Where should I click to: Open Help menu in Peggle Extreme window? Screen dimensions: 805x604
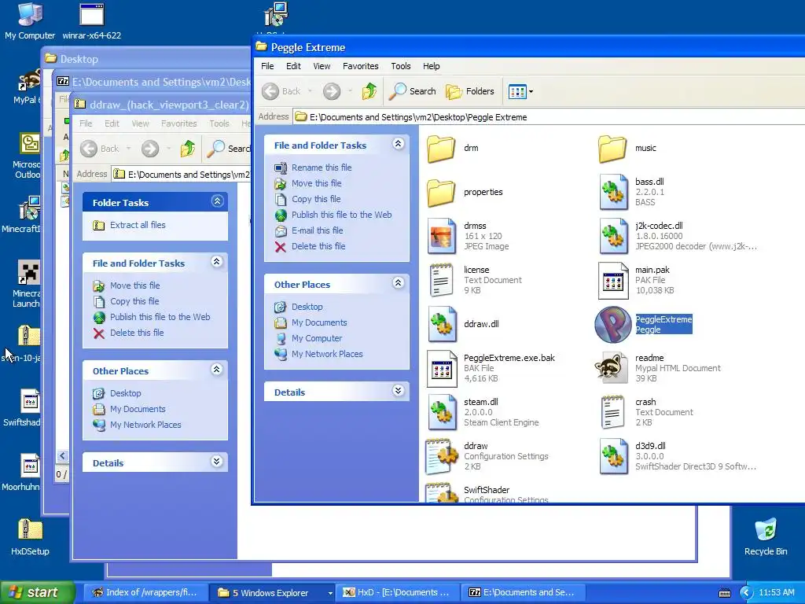click(x=432, y=66)
